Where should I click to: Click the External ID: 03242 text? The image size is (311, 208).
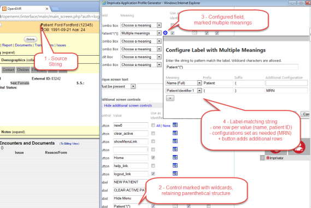coord(46,79)
